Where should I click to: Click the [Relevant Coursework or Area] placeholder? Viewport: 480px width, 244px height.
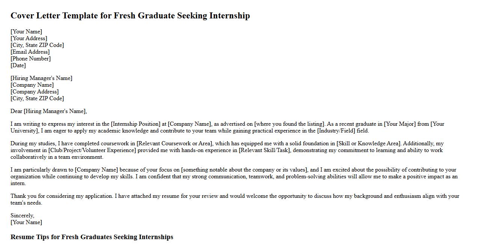175,143
